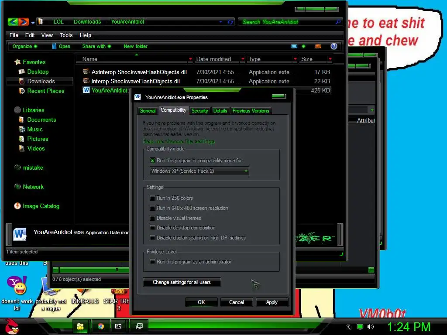Click the change view icon

pyautogui.click(x=294, y=46)
